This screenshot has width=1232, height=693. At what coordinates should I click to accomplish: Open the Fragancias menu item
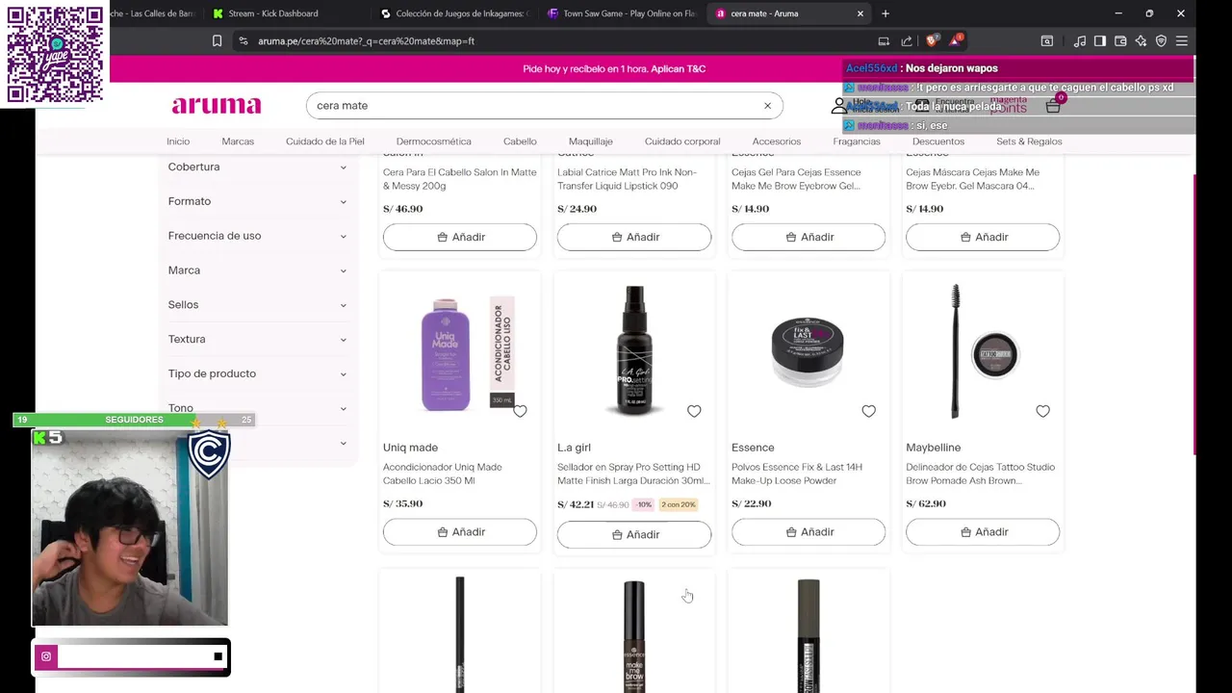857,141
